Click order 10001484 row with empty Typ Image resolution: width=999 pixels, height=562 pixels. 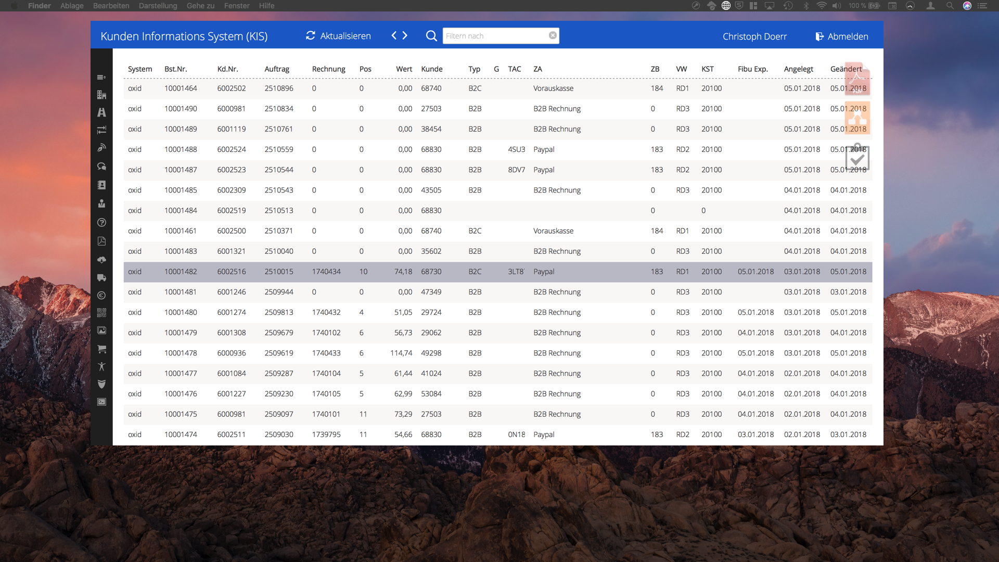point(497,211)
